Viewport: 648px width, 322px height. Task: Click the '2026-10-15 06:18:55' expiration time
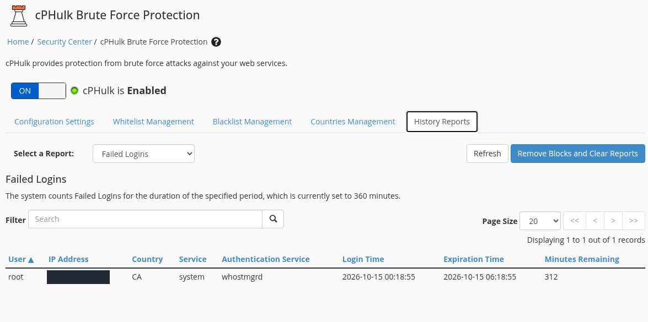coord(480,277)
